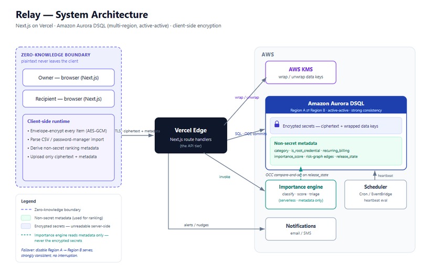Screen dimensions: 423x274
Task: Click 'Zero-knowledge boundary' legend text
Action: (57, 210)
